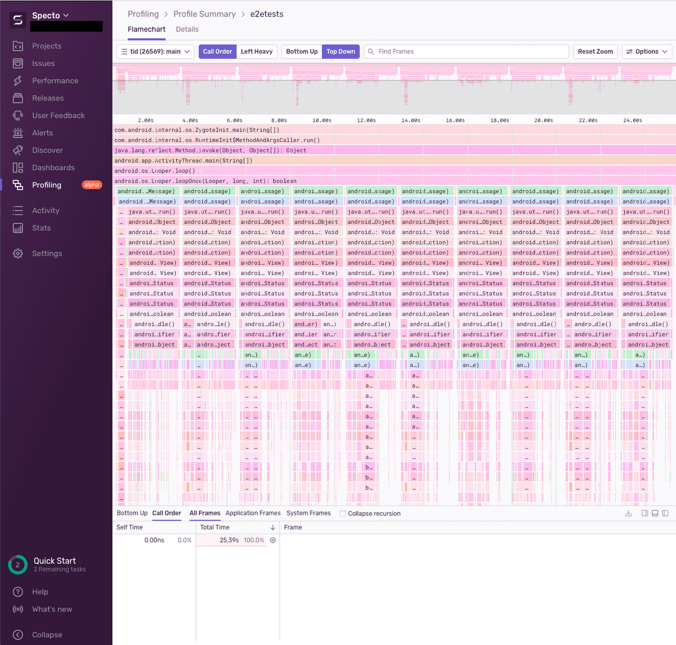The height and width of the screenshot is (645, 676).
Task: Toggle flamechart view to Bottom Up
Action: 301,52
